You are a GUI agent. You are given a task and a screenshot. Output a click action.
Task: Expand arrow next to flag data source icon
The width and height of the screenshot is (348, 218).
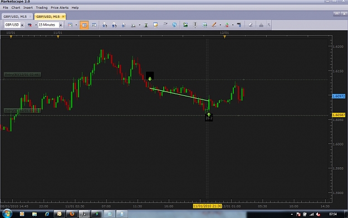36,25
